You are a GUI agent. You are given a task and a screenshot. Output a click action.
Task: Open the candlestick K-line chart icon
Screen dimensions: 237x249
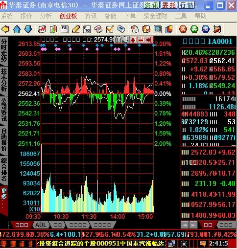[x=53, y=29]
